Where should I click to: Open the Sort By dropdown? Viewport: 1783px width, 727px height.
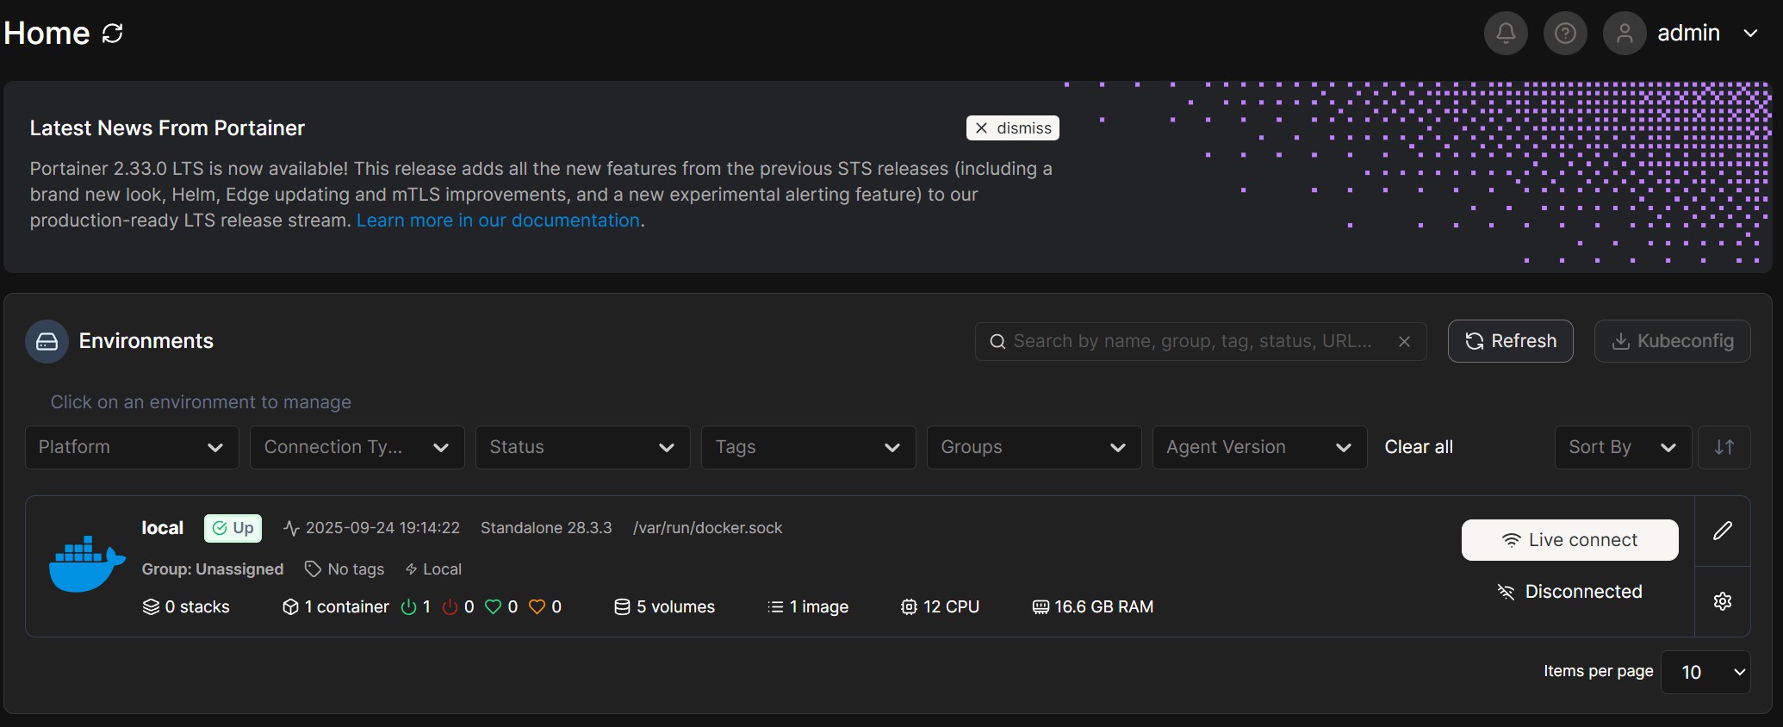1622,447
